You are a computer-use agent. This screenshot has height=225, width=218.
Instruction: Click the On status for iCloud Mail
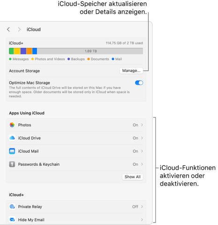(x=135, y=151)
